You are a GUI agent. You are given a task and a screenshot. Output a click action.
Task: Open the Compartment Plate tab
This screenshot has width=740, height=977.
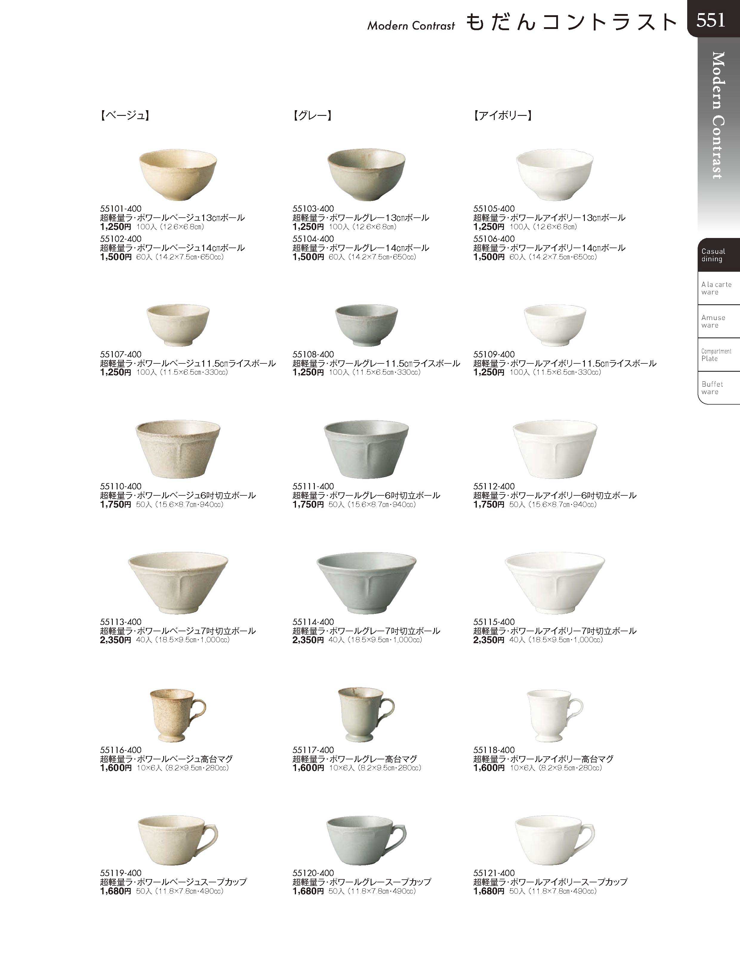point(719,355)
